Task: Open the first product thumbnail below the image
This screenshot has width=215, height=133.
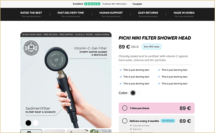Action: click(x=31, y=131)
